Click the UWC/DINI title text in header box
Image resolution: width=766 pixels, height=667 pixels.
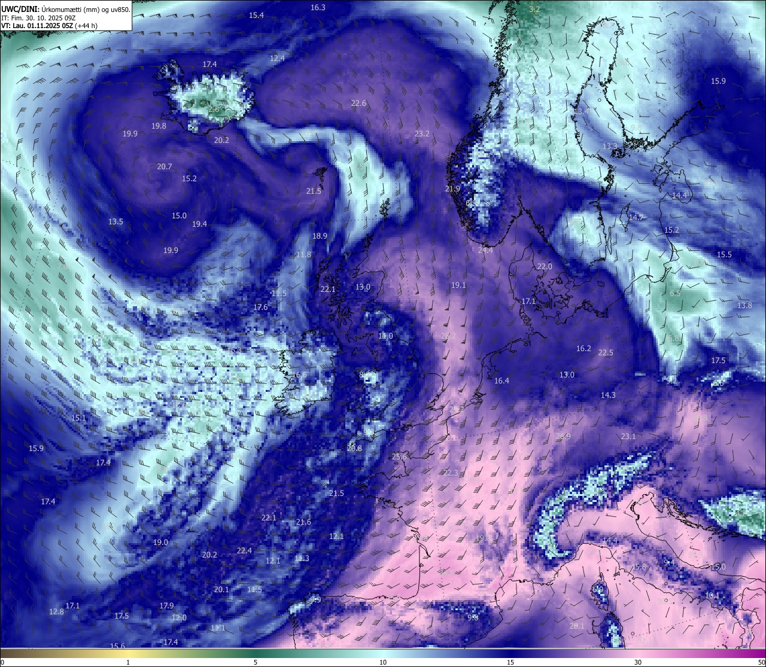coord(19,9)
